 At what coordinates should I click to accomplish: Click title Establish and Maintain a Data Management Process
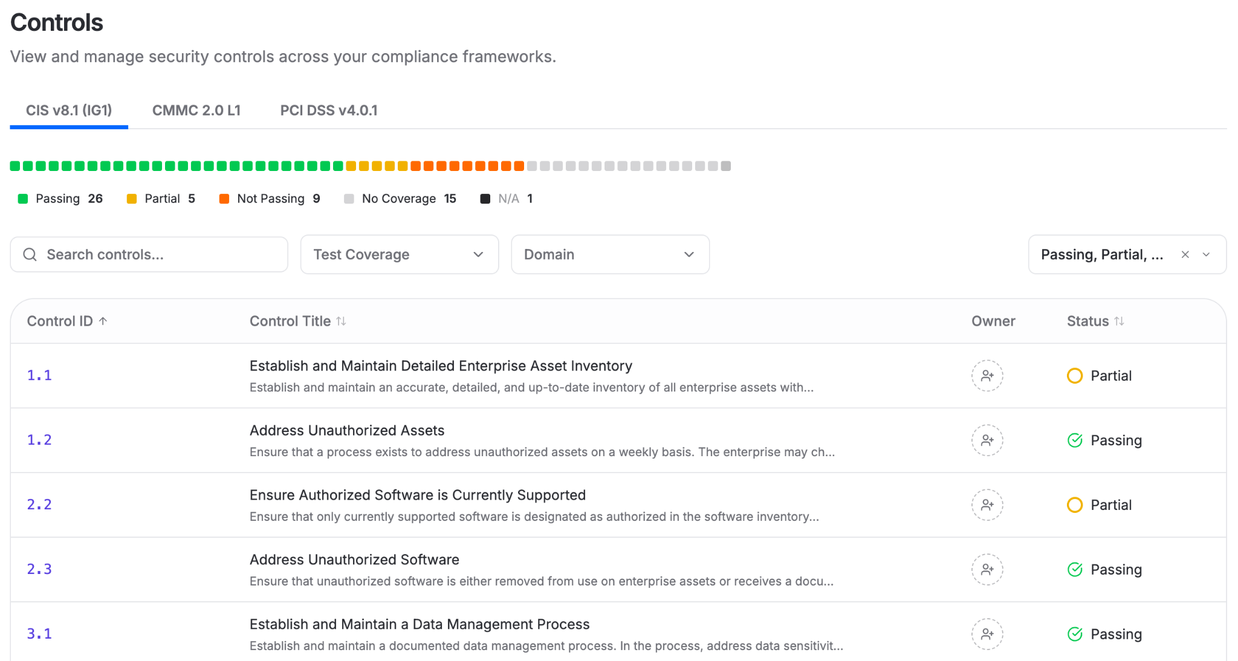coord(420,624)
